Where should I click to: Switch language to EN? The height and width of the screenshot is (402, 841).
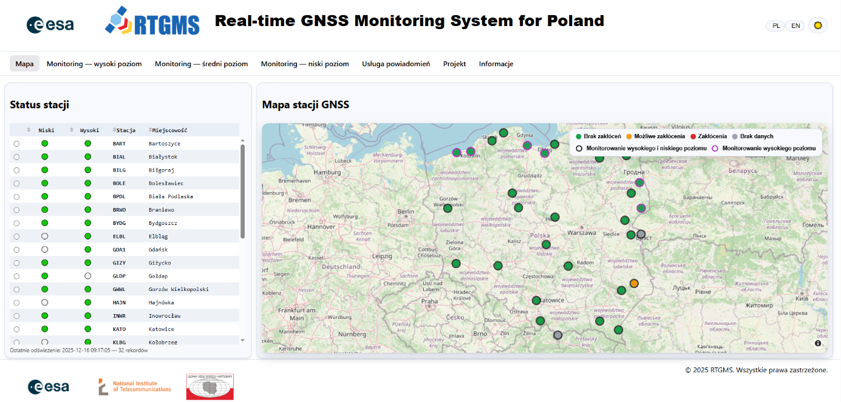click(x=795, y=25)
